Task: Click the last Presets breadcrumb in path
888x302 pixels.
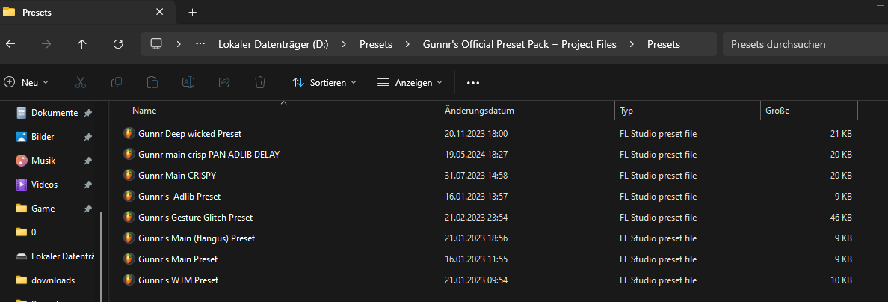Action: [x=664, y=44]
